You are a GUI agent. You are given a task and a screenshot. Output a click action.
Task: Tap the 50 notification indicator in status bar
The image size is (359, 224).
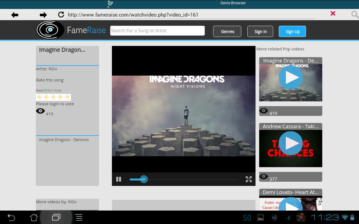pos(247,218)
